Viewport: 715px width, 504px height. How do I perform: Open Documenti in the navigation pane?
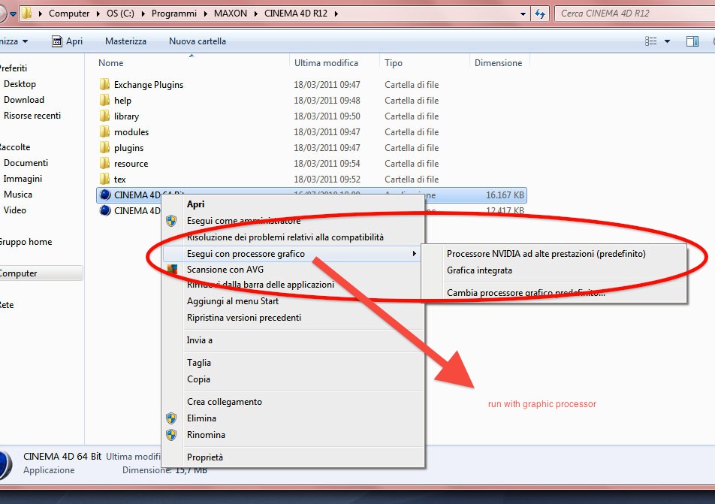(26, 163)
